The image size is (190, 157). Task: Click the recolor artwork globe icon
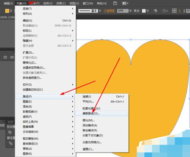tap(155, 11)
